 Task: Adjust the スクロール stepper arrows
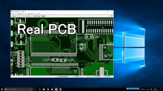[x=21, y=16]
